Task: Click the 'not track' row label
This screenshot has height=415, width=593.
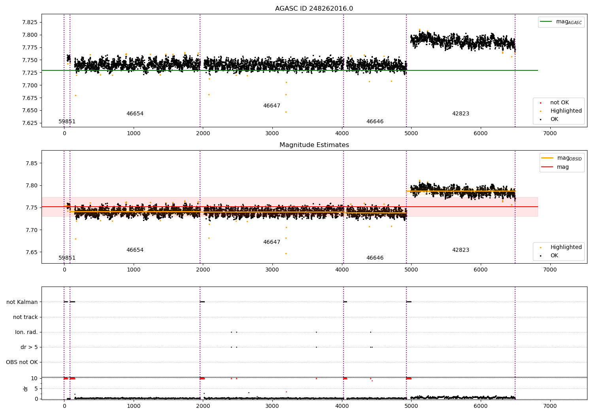Action: [25, 317]
